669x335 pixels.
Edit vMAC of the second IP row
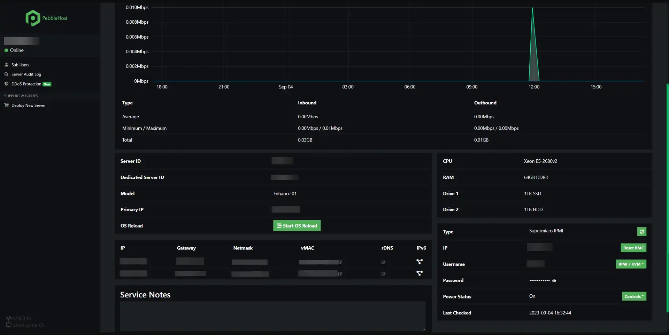coord(340,274)
